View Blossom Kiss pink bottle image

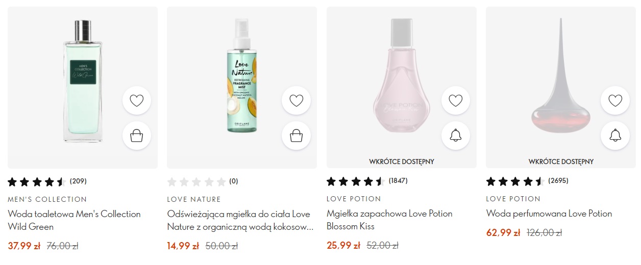(401, 82)
